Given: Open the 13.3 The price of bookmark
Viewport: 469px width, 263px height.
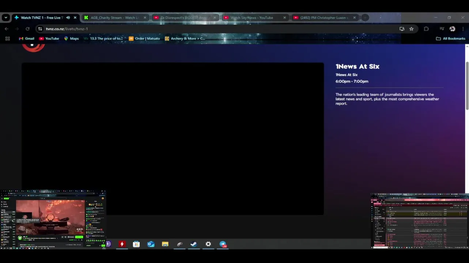Looking at the screenshot, I should [x=103, y=38].
